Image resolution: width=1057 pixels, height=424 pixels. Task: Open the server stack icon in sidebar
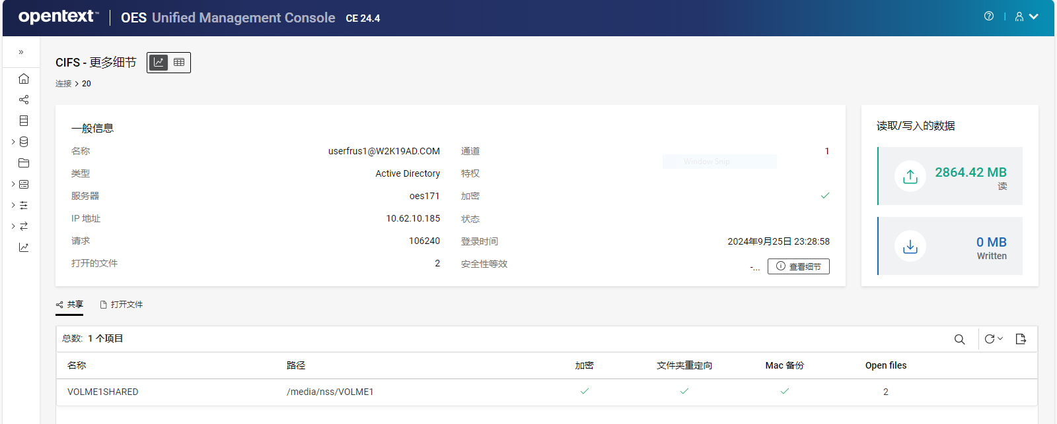(x=24, y=121)
